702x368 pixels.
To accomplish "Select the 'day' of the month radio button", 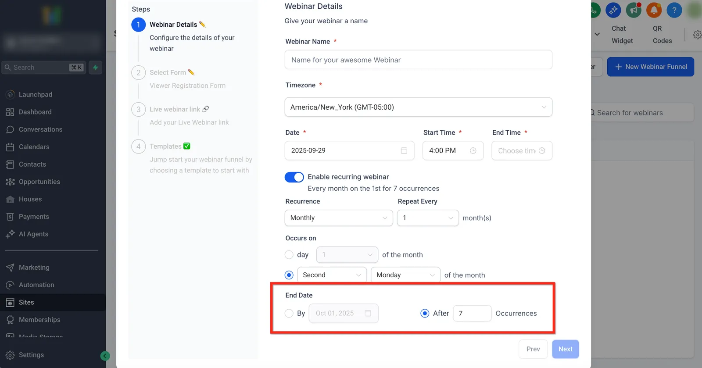I will click(x=289, y=255).
